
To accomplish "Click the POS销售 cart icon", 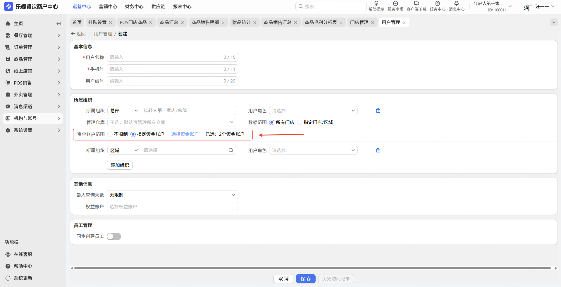I will click(x=8, y=83).
